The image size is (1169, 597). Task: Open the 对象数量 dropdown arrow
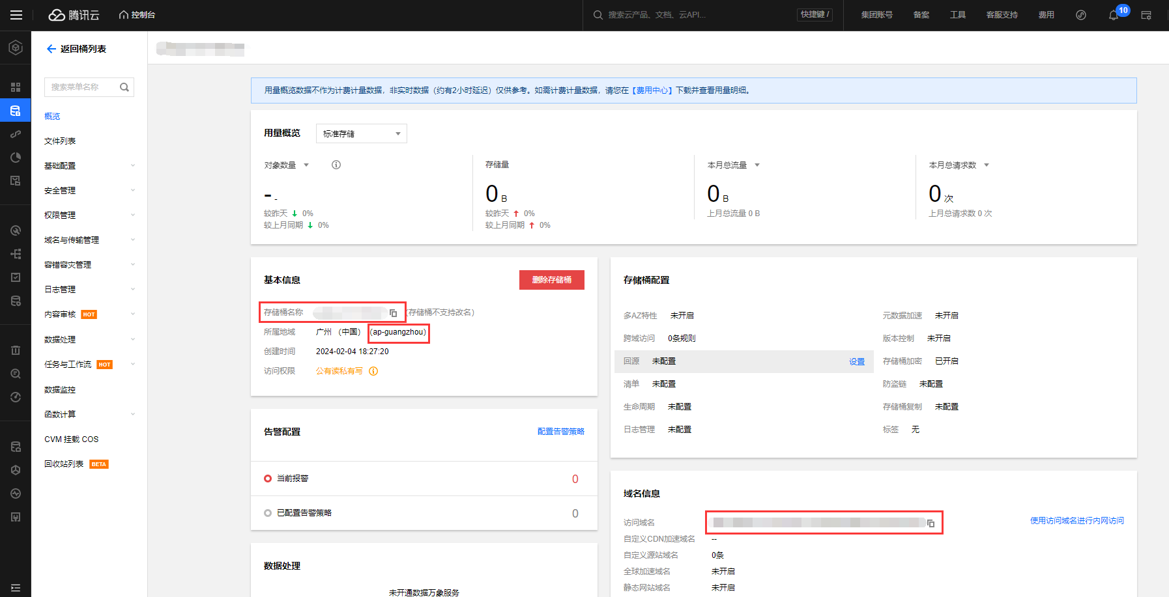[306, 165]
